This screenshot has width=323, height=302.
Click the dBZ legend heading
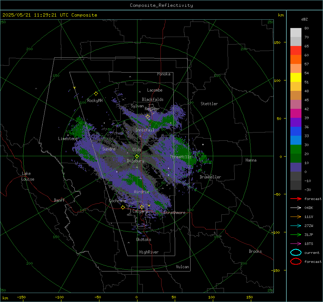(304, 19)
